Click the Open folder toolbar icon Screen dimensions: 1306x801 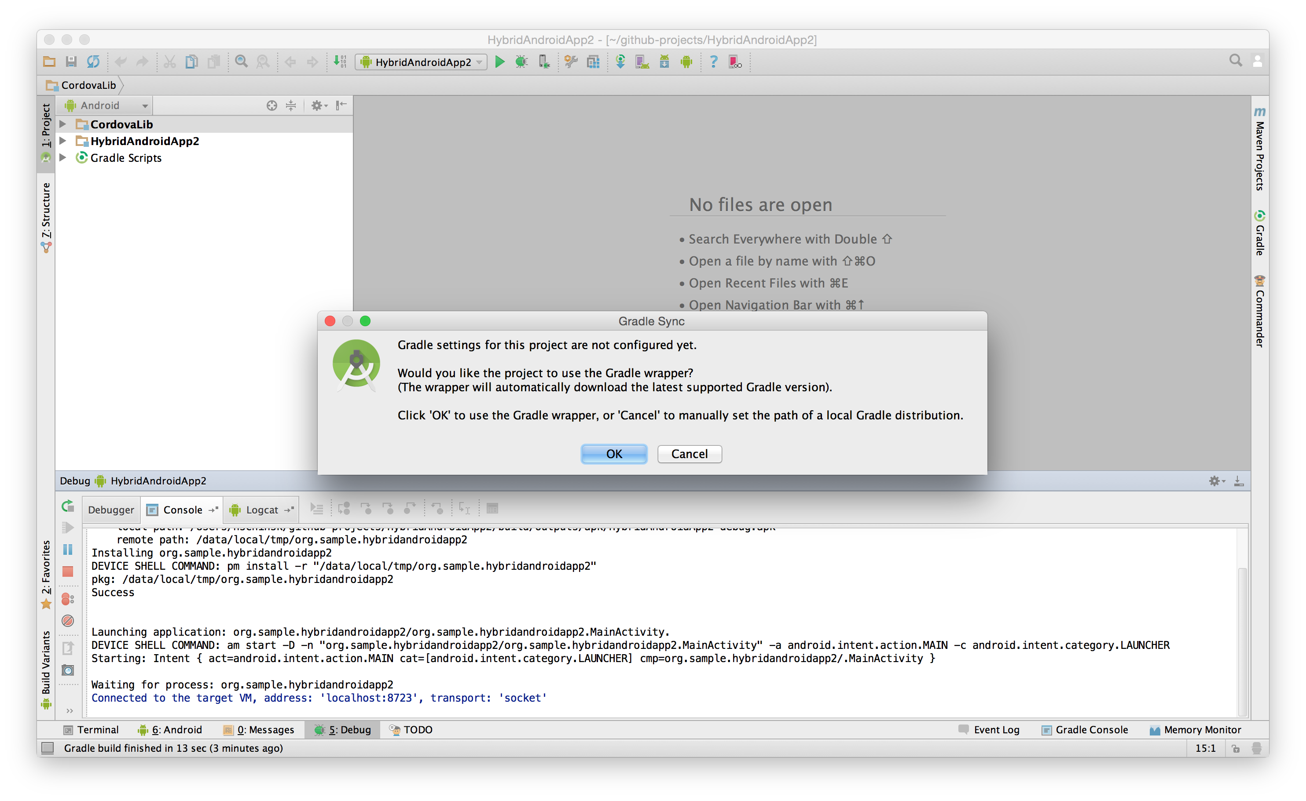tap(49, 62)
